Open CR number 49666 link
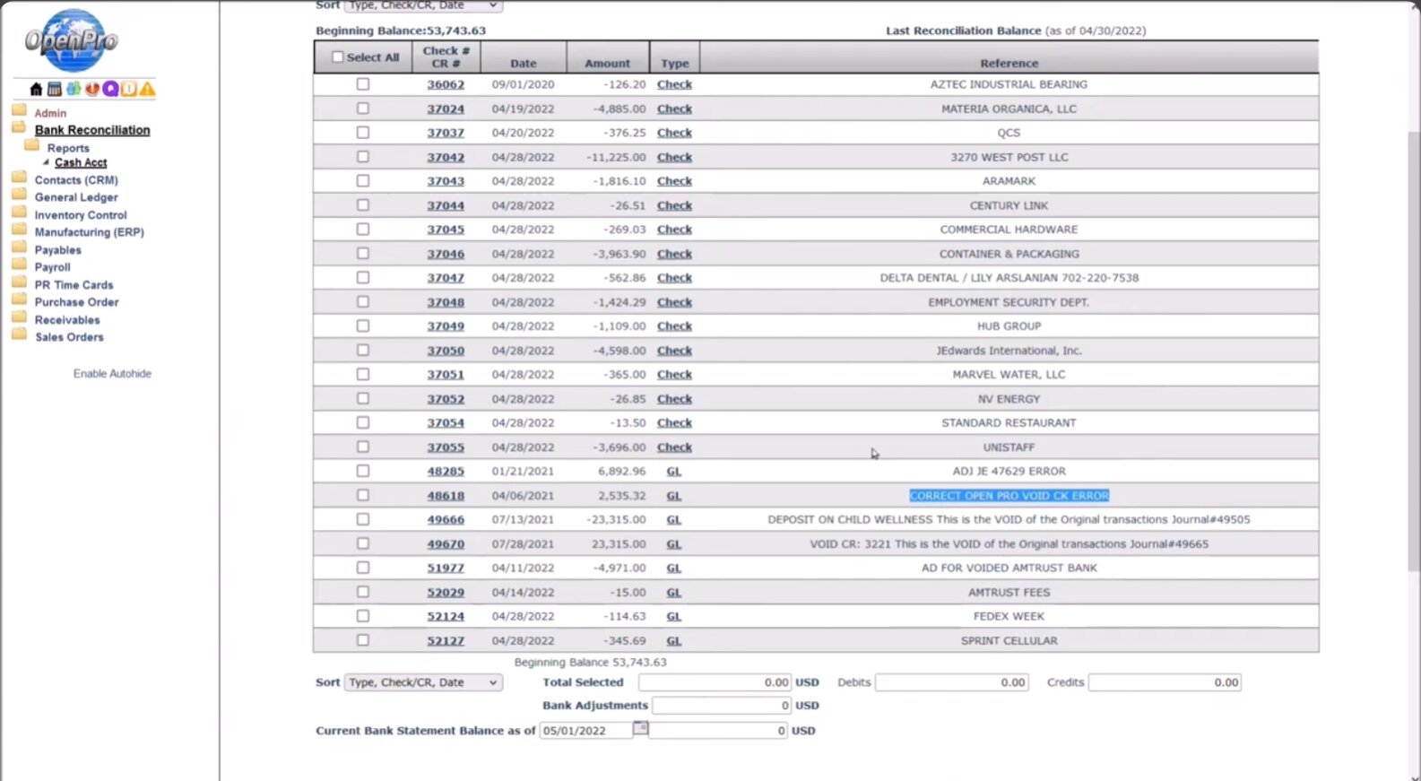This screenshot has width=1421, height=781. (446, 519)
